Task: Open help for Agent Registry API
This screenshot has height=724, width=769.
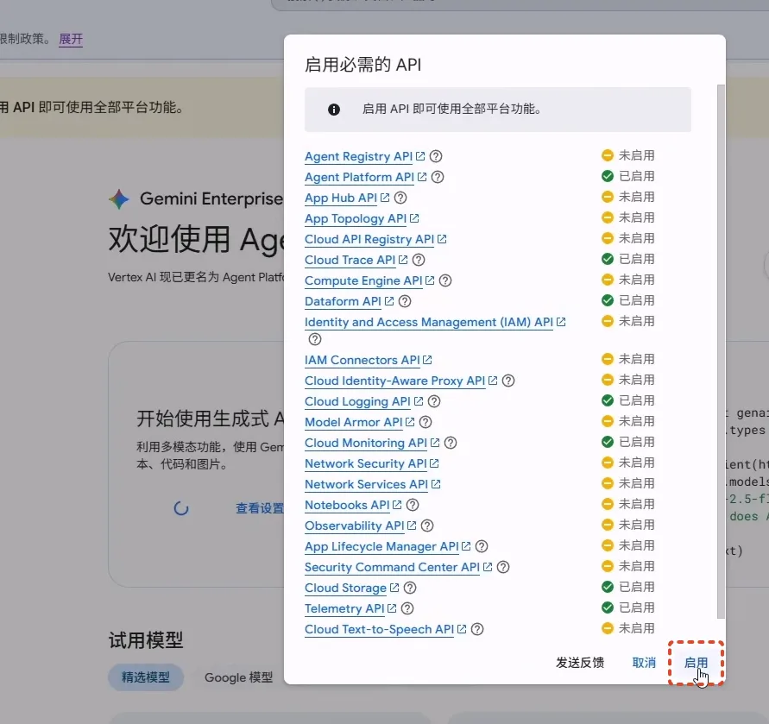Action: [x=436, y=156]
